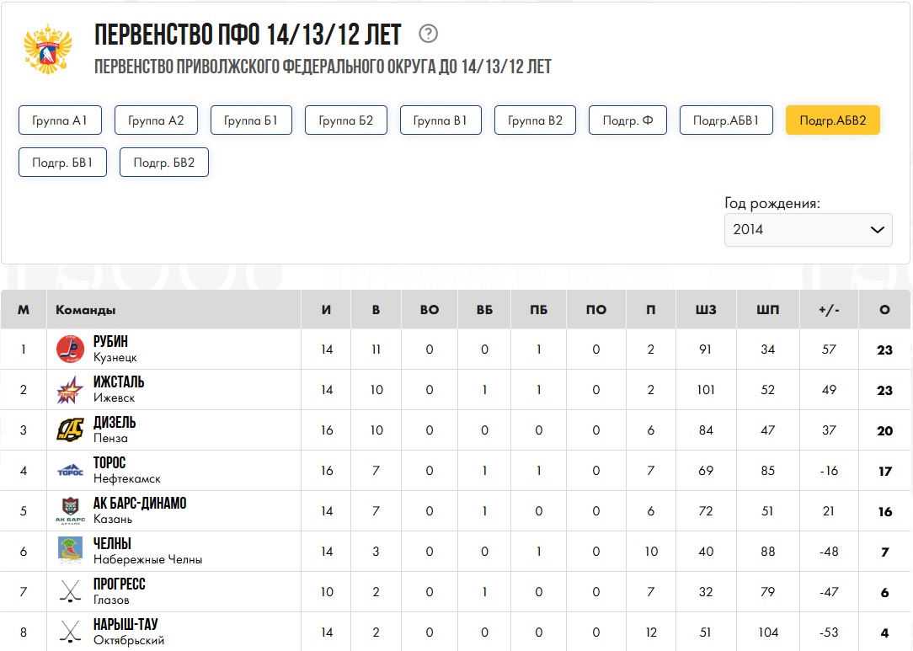Open the Подгр. Ф tab
The image size is (913, 651).
(x=627, y=120)
